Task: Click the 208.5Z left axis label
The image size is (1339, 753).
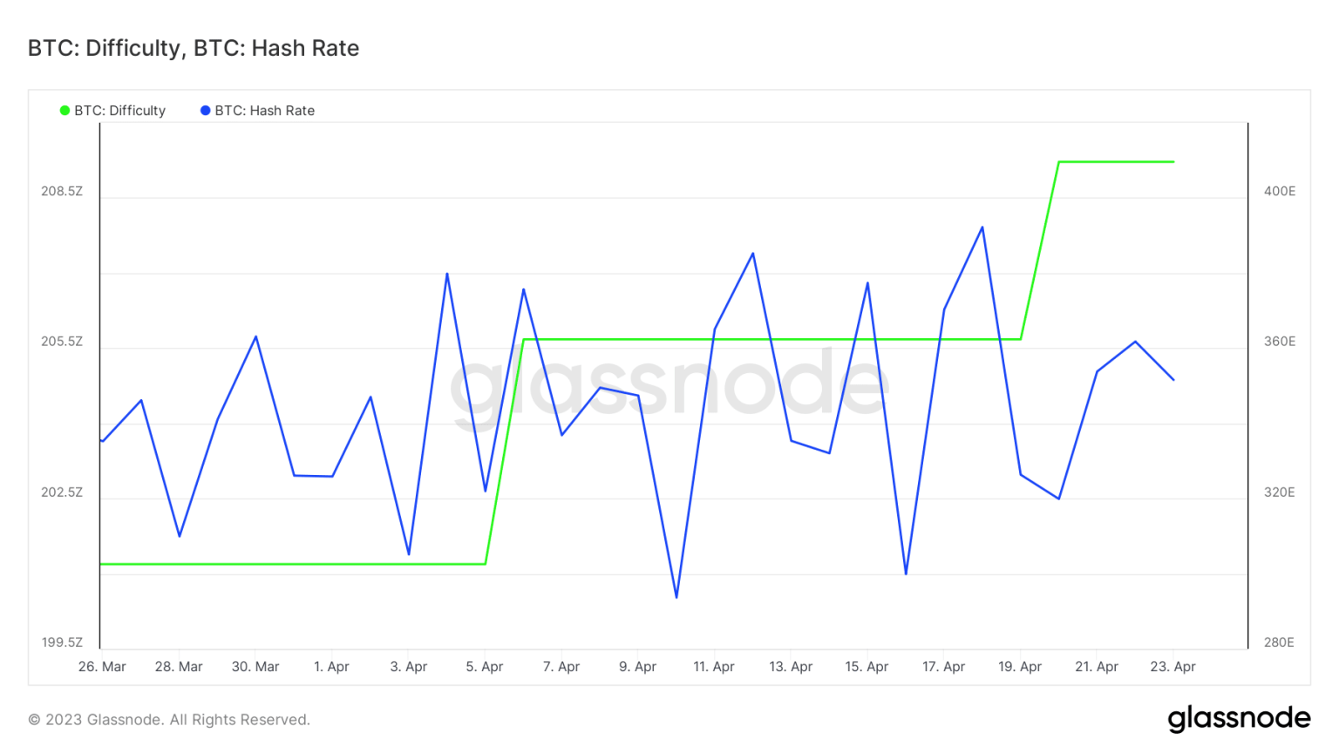Action: pos(62,192)
